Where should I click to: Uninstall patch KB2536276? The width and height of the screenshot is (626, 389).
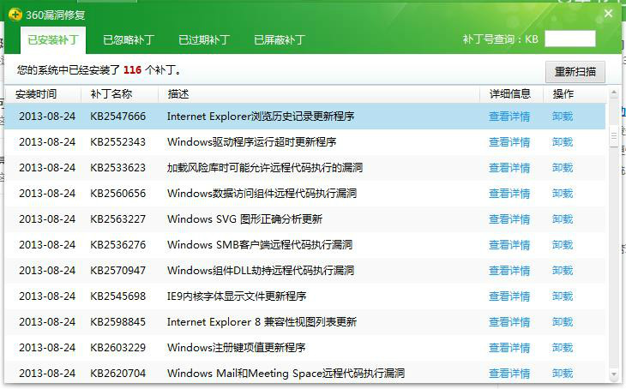coord(563,244)
